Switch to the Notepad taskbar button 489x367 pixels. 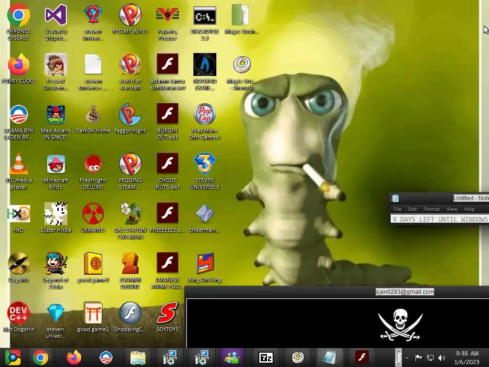330,357
